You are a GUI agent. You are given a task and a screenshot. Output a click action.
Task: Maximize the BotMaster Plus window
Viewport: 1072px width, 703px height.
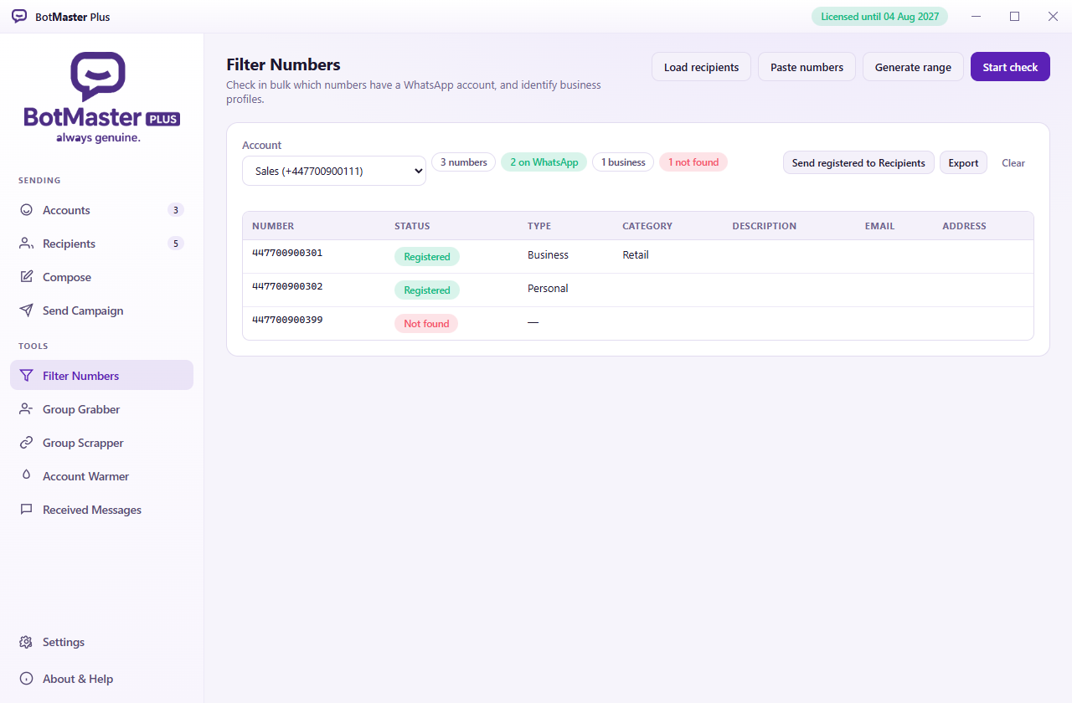click(1014, 17)
